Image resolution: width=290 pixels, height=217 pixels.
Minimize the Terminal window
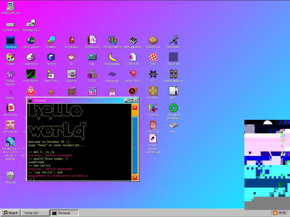[126, 100]
